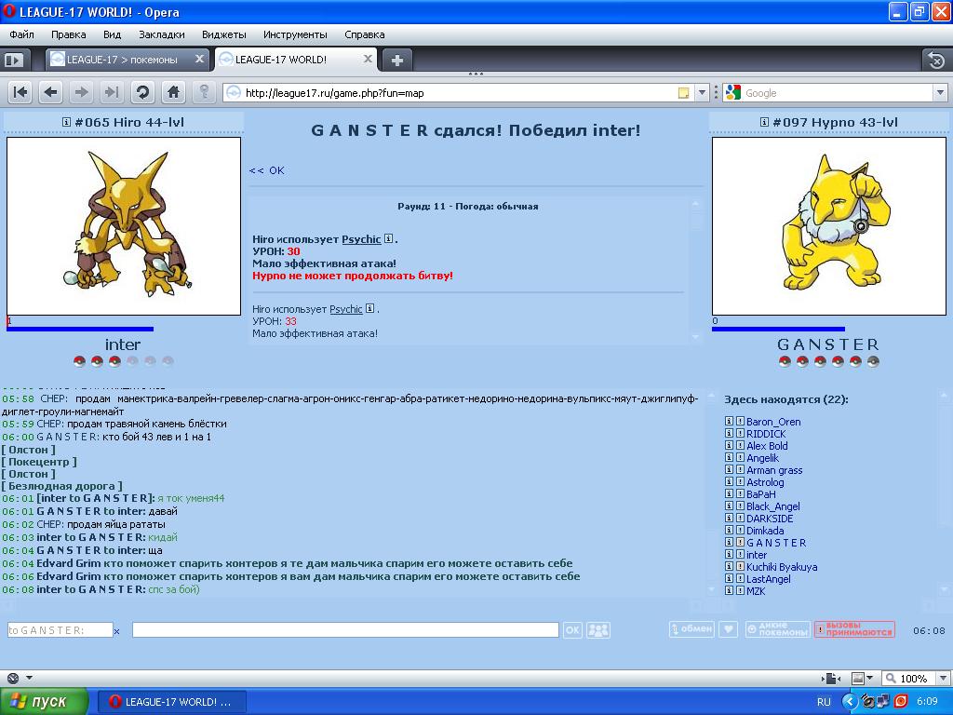Screen dimensions: 953x715
Task: Open the Правка menu
Action: [x=68, y=34]
